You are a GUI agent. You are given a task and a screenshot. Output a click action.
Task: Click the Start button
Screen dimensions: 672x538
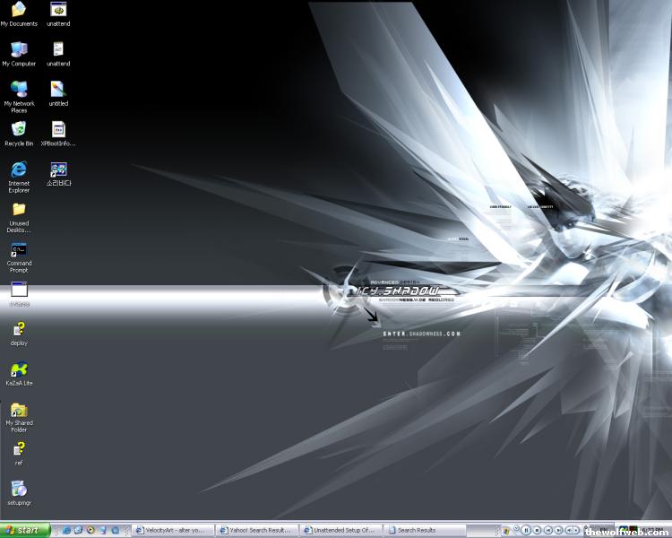(24, 530)
